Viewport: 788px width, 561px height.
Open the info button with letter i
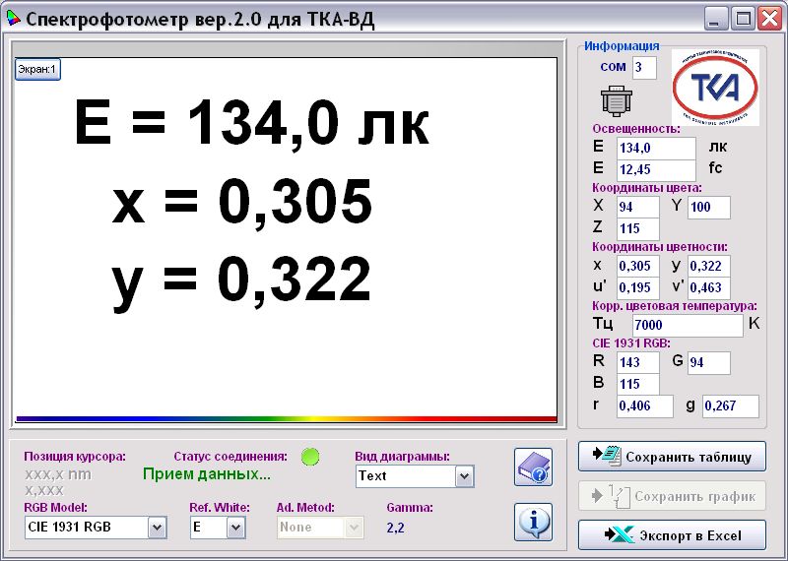point(533,521)
